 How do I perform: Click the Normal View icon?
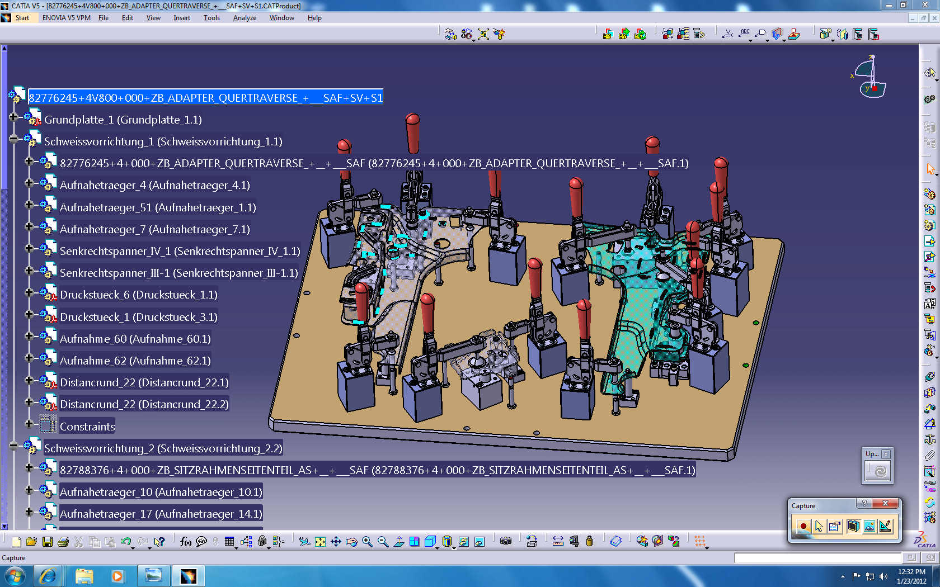tap(398, 541)
